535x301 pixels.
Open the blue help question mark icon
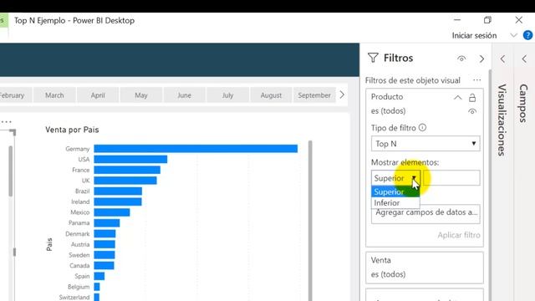527,35
